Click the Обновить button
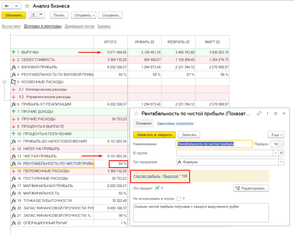 [14, 15]
